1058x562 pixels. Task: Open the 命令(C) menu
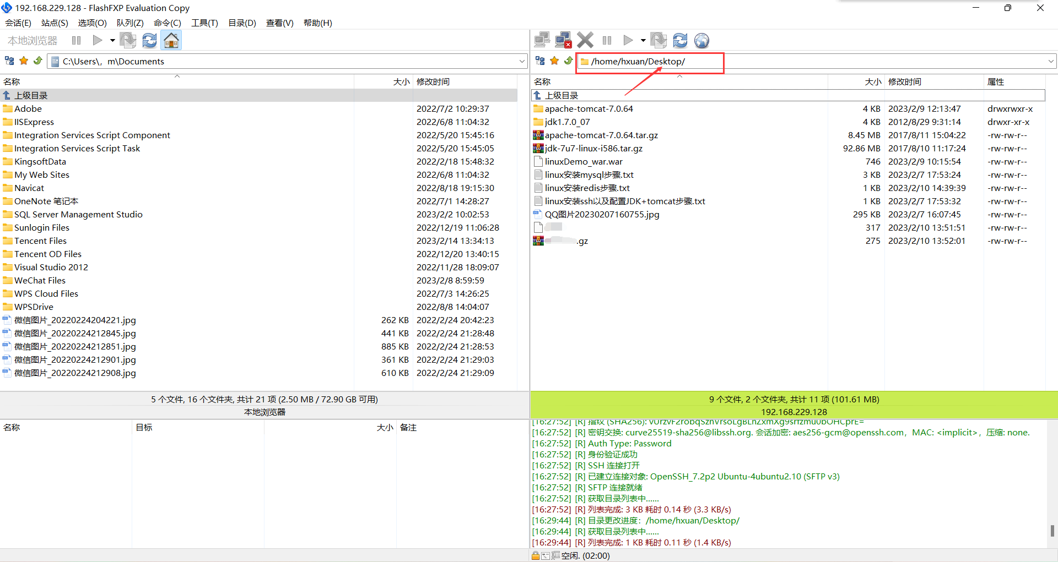pyautogui.click(x=168, y=23)
